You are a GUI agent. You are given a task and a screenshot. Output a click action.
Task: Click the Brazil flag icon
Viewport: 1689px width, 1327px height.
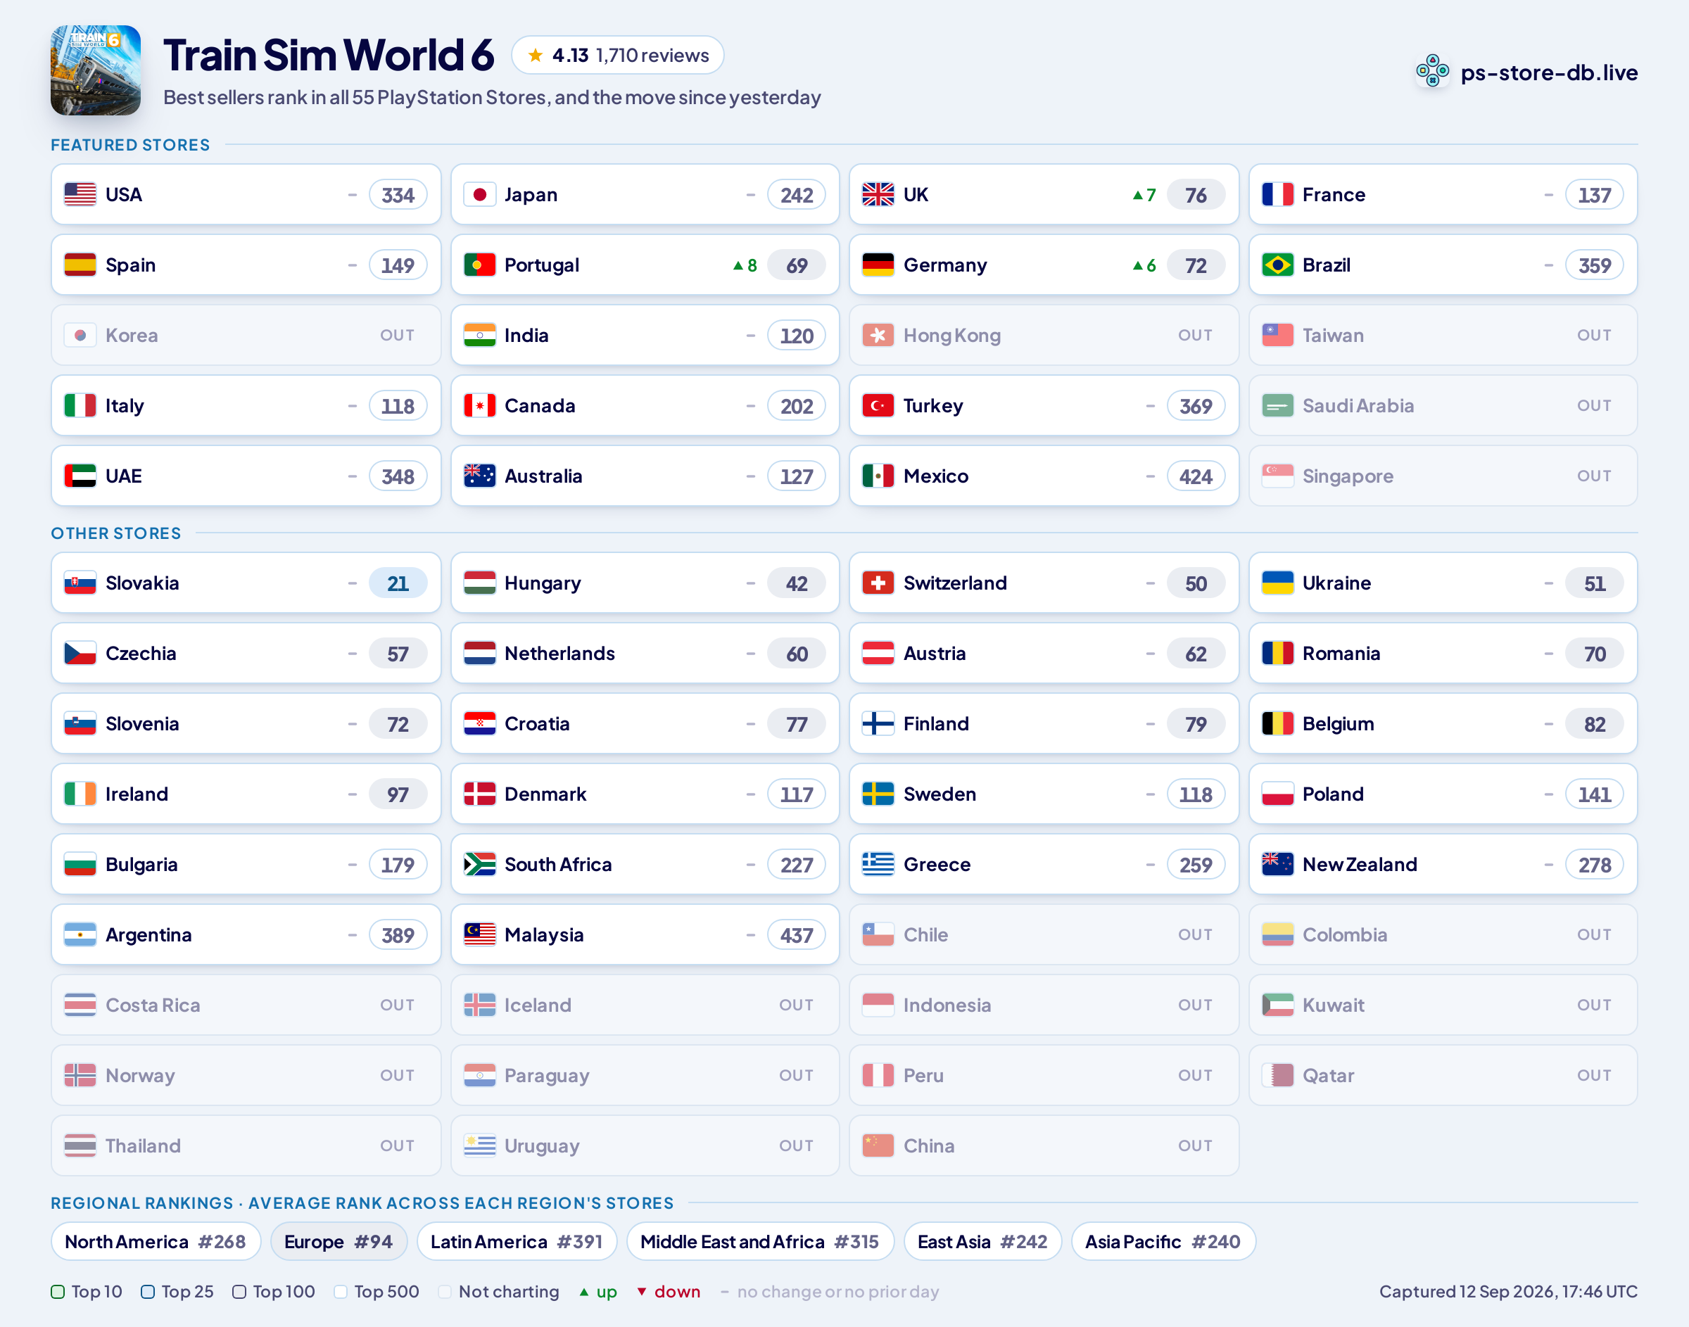coord(1277,265)
